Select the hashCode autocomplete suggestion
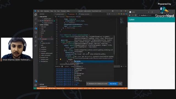The height and width of the screenshot is (99, 176). pos(94,70)
